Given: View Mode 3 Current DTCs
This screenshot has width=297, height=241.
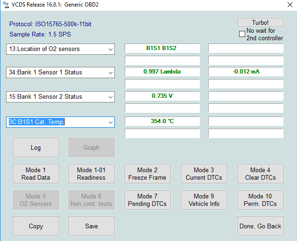Looking at the screenshot, I should (x=204, y=174).
